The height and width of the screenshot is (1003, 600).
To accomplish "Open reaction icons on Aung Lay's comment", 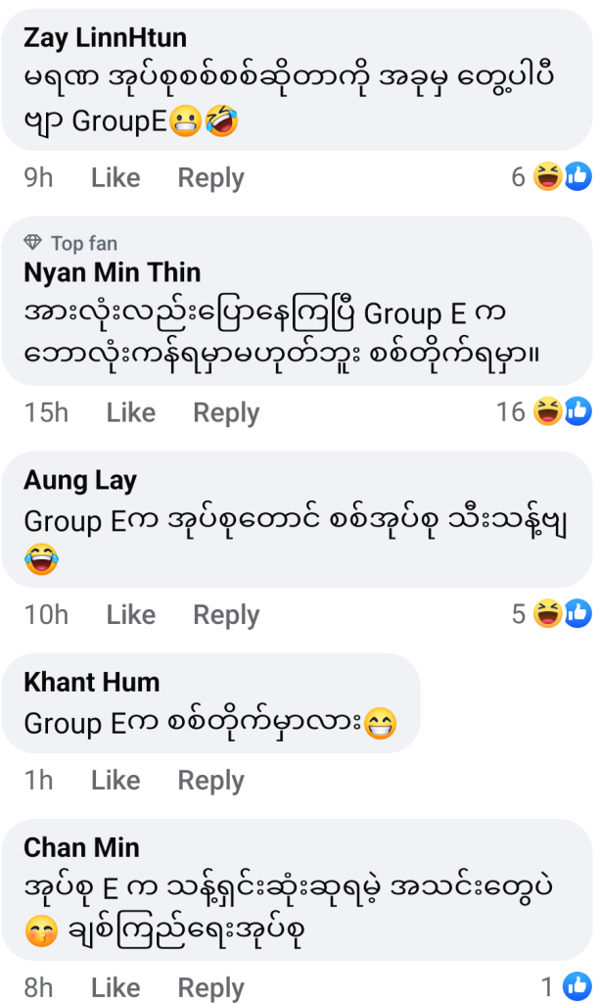I will click(x=563, y=614).
